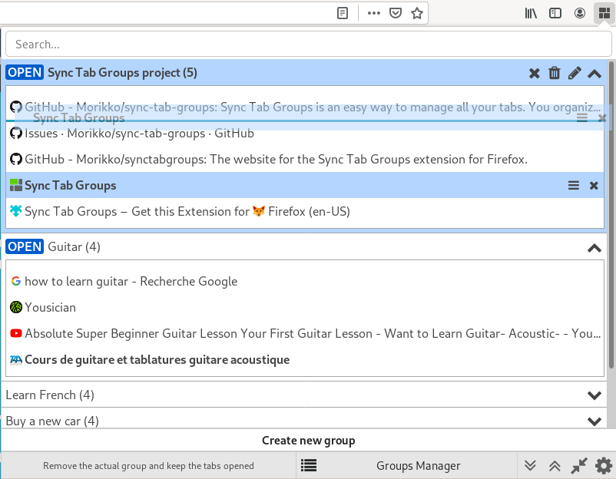The width and height of the screenshot is (616, 479).
Task: Collapse the Guitar group
Action: tap(594, 248)
